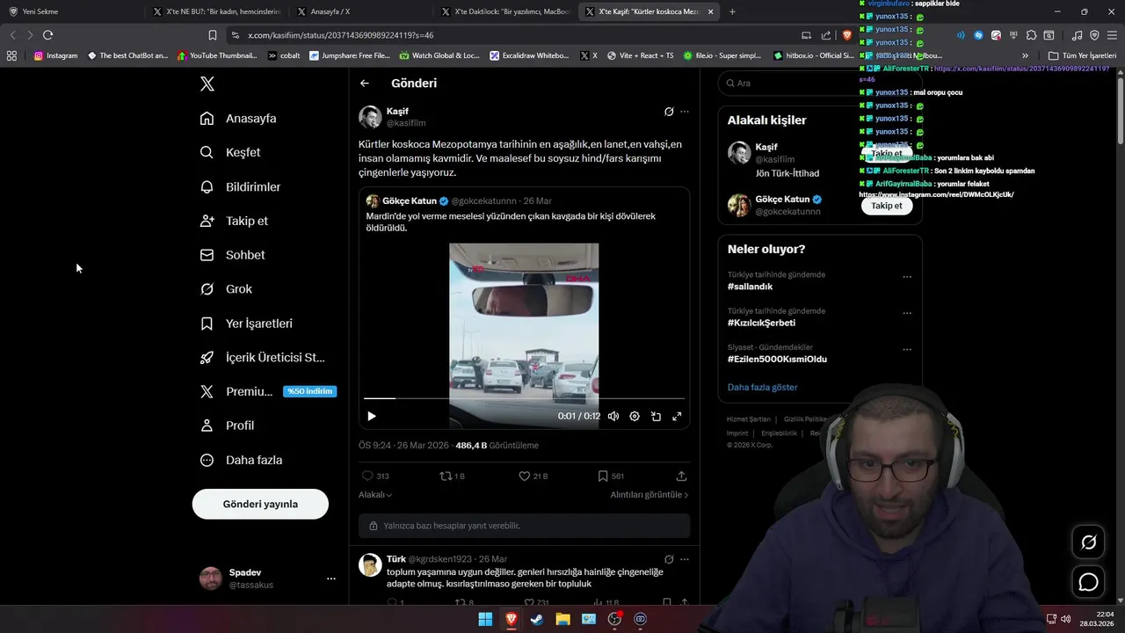The height and width of the screenshot is (633, 1125).
Task: Open the browser extensions puzzle icon
Action: pos(1031,35)
